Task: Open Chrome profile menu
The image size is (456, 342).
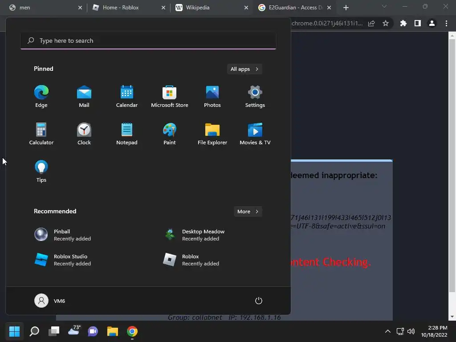Action: (x=432, y=23)
